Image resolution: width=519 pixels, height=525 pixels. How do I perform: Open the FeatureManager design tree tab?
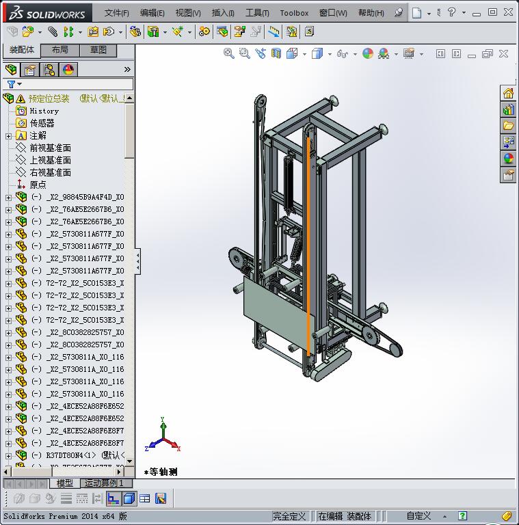(11, 70)
